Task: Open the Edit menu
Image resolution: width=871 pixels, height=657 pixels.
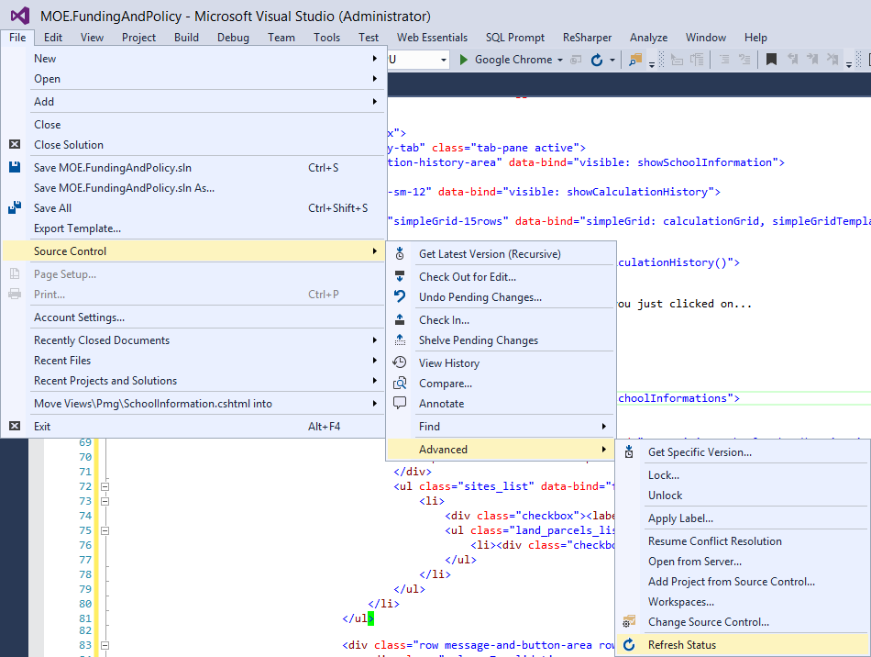Action: [x=53, y=38]
